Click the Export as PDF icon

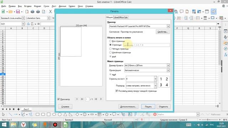(x=27, y=12)
